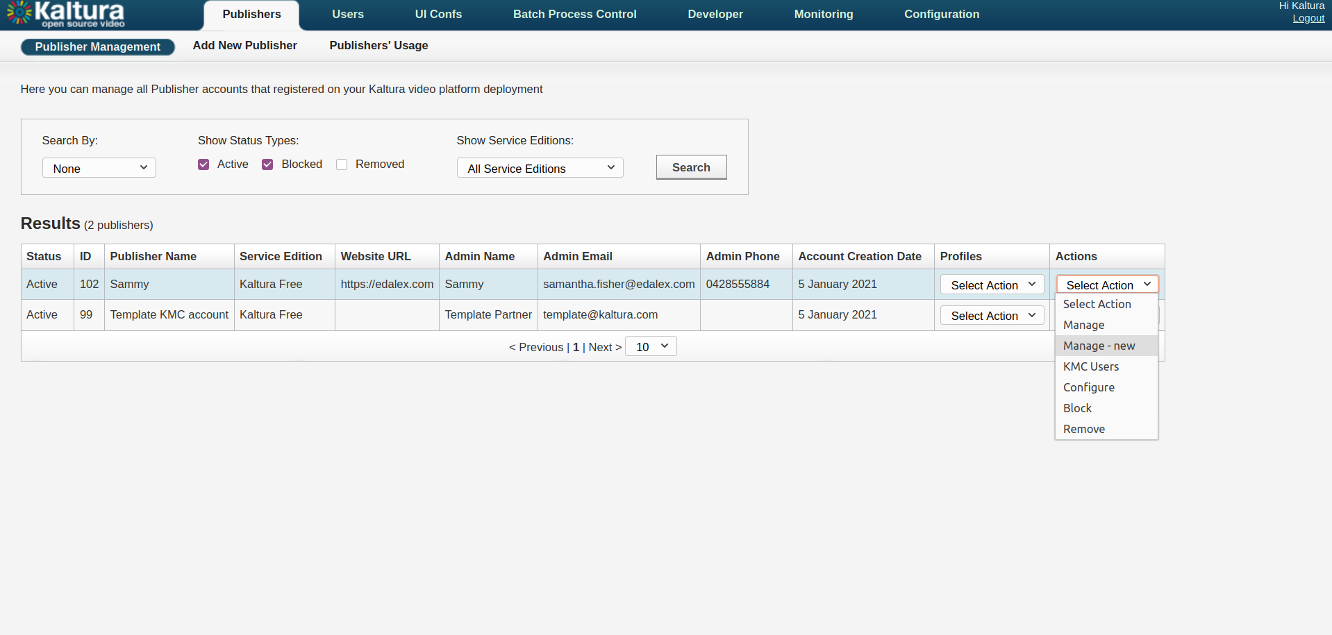The image size is (1332, 635).
Task: Open the Publishers tab
Action: point(251,15)
